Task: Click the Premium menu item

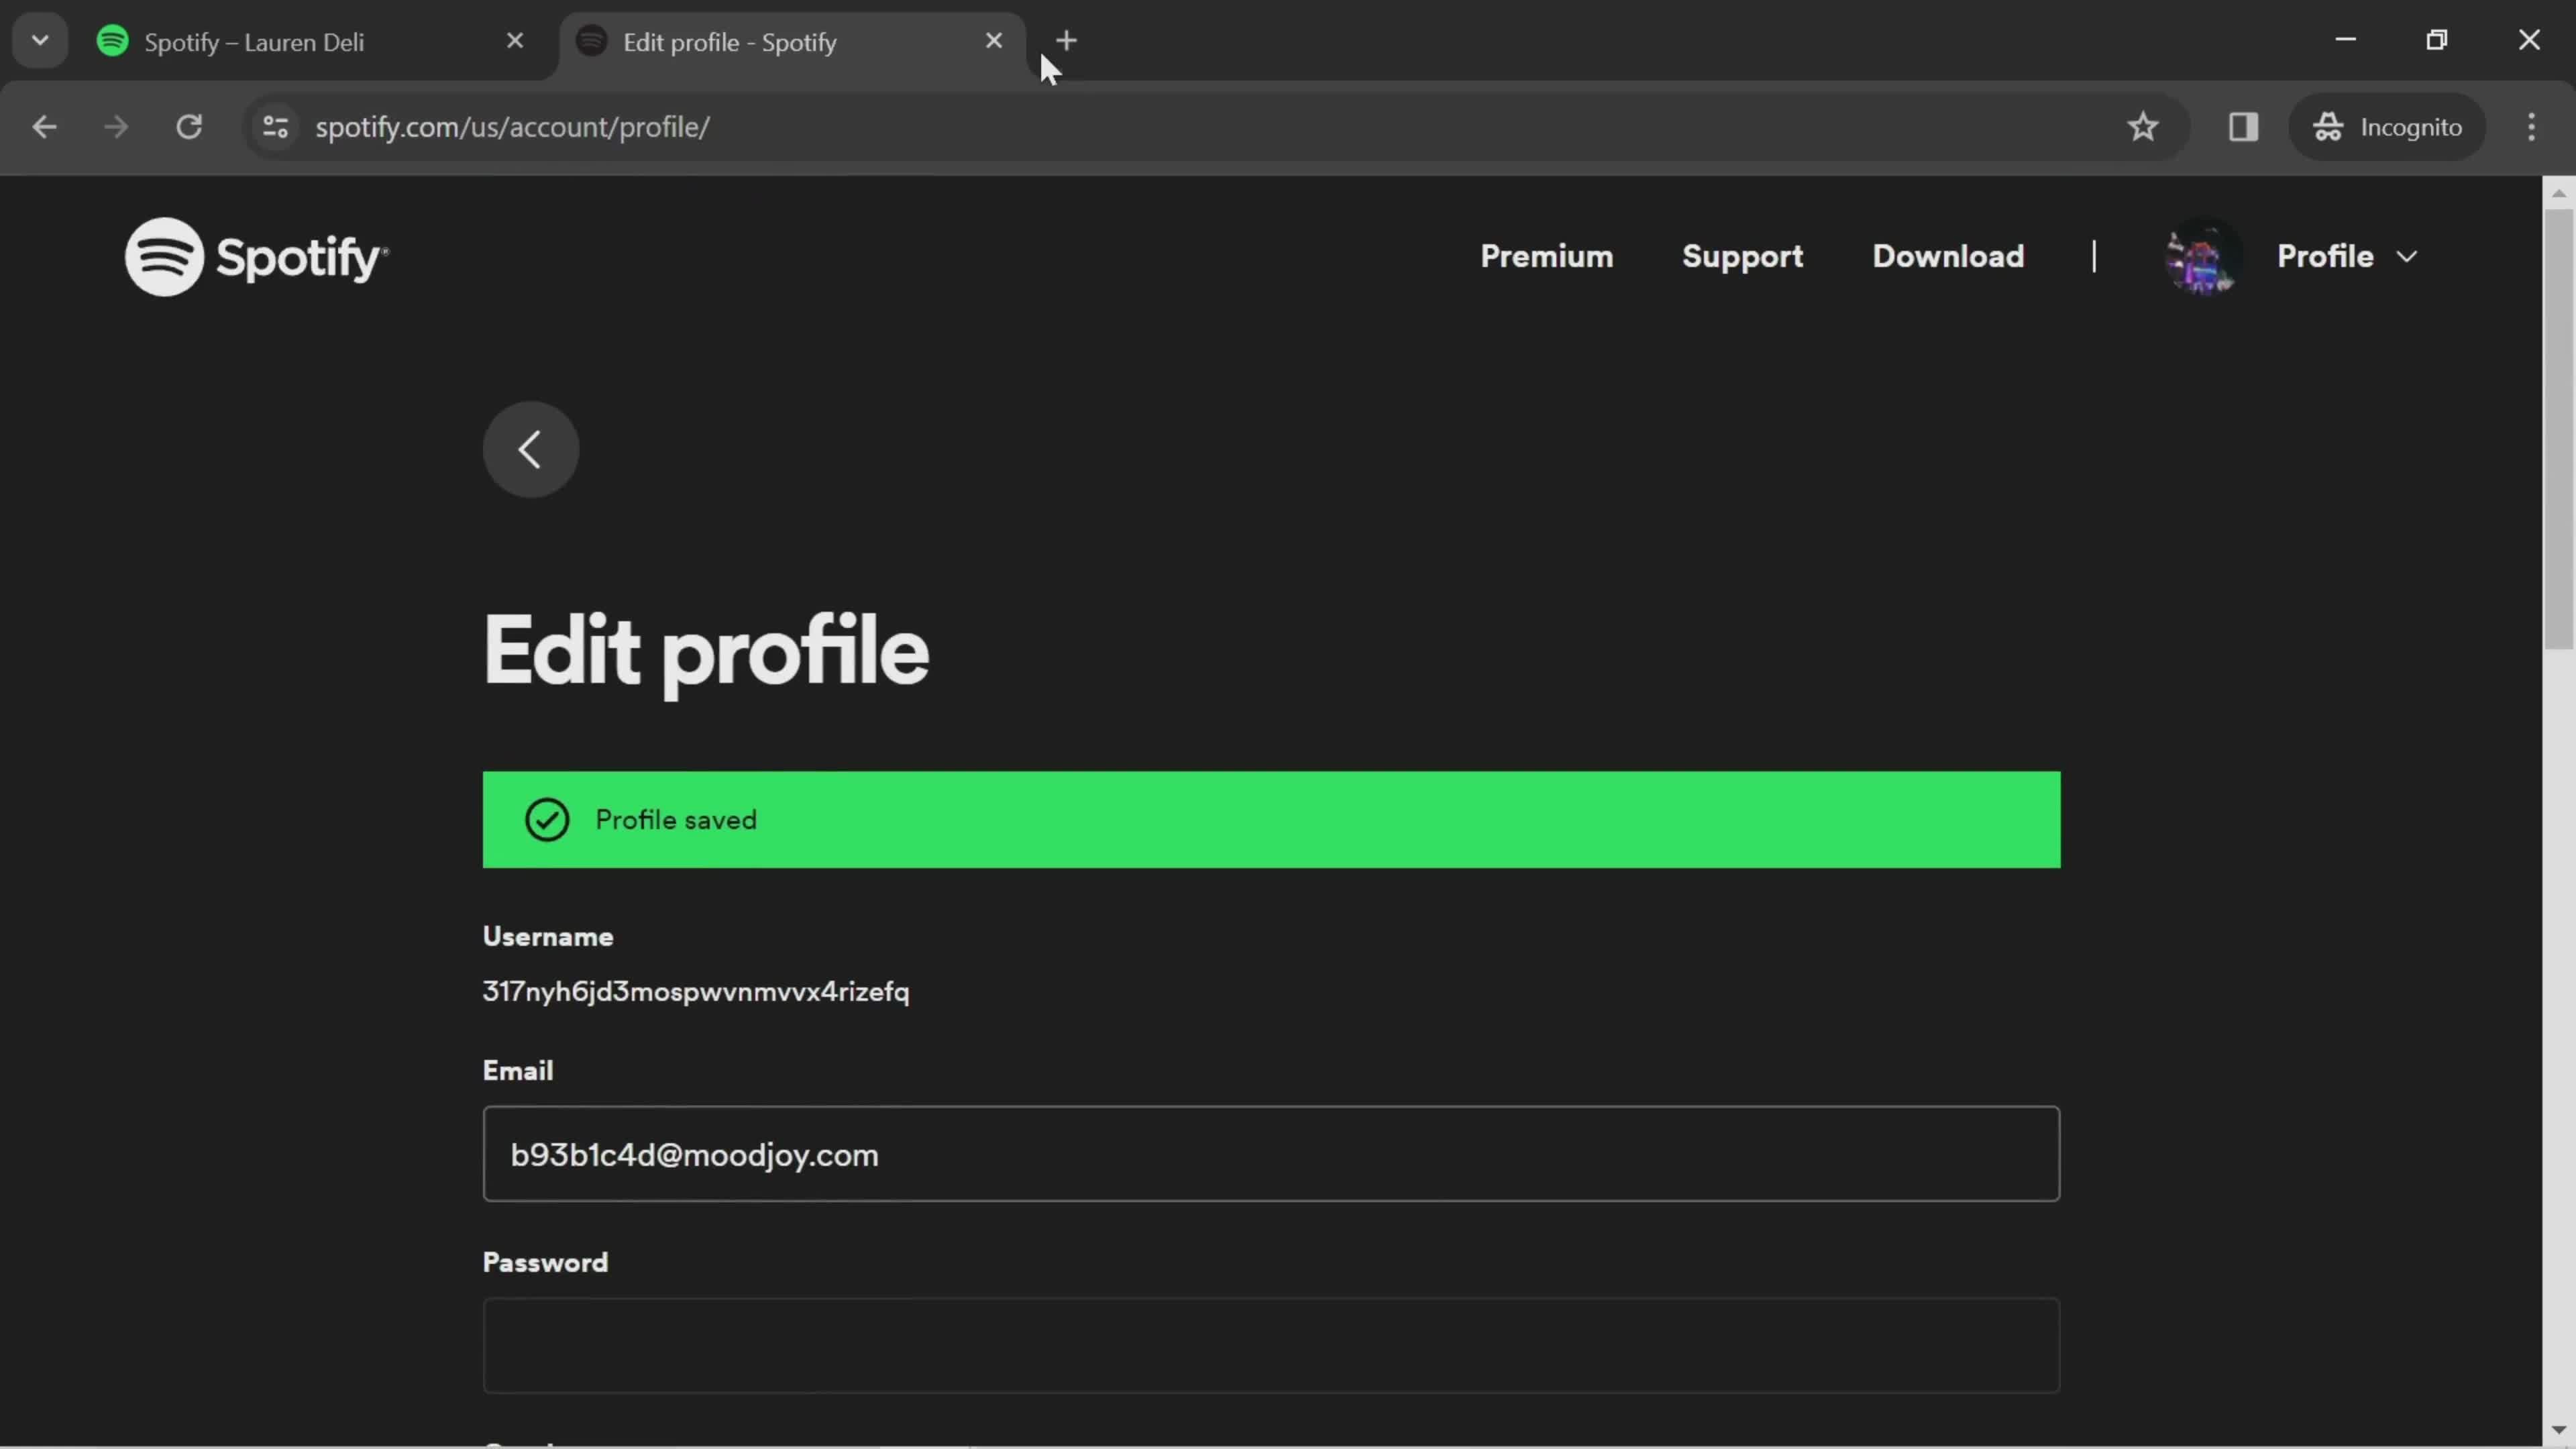Action: 1546,256
